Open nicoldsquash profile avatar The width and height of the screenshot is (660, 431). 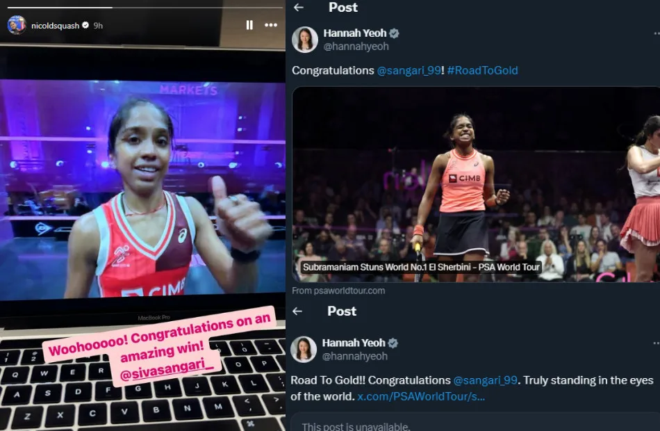[17, 25]
